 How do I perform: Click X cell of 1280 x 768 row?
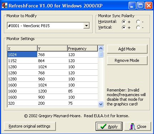tap(22, 73)
